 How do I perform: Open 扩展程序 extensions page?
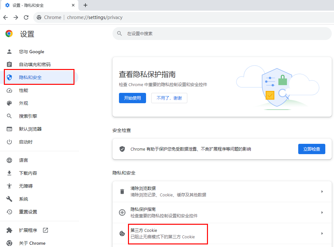[39, 230]
